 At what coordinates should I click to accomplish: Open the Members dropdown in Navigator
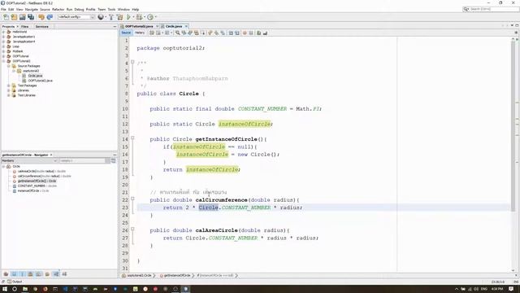(x=29, y=161)
